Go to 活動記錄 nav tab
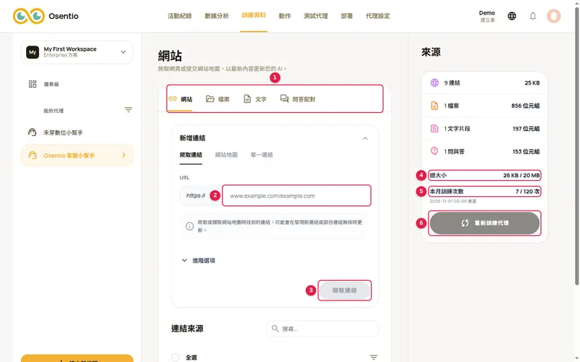580x362 pixels. coord(180,16)
